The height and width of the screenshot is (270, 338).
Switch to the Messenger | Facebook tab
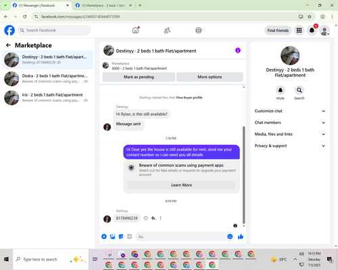click(x=41, y=5)
